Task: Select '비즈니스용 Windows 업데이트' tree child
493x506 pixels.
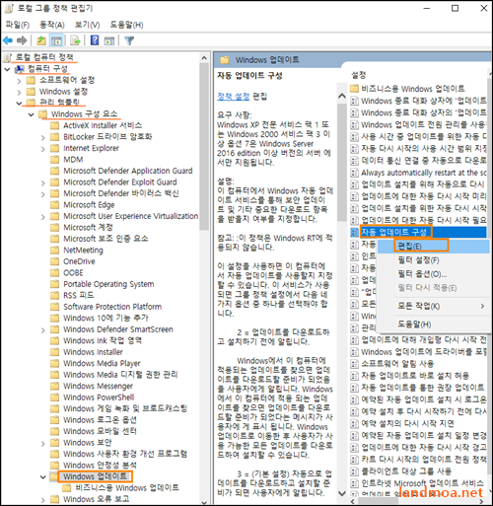Action: click(x=127, y=487)
